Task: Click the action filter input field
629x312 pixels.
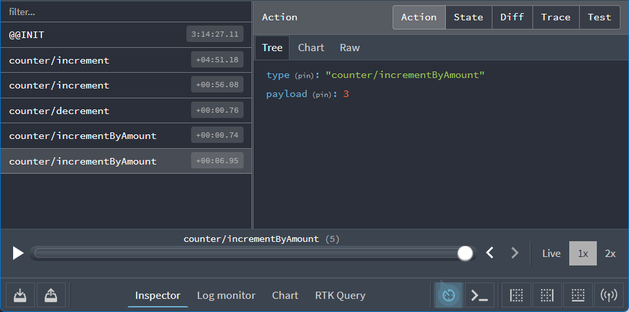Action: tap(125, 12)
